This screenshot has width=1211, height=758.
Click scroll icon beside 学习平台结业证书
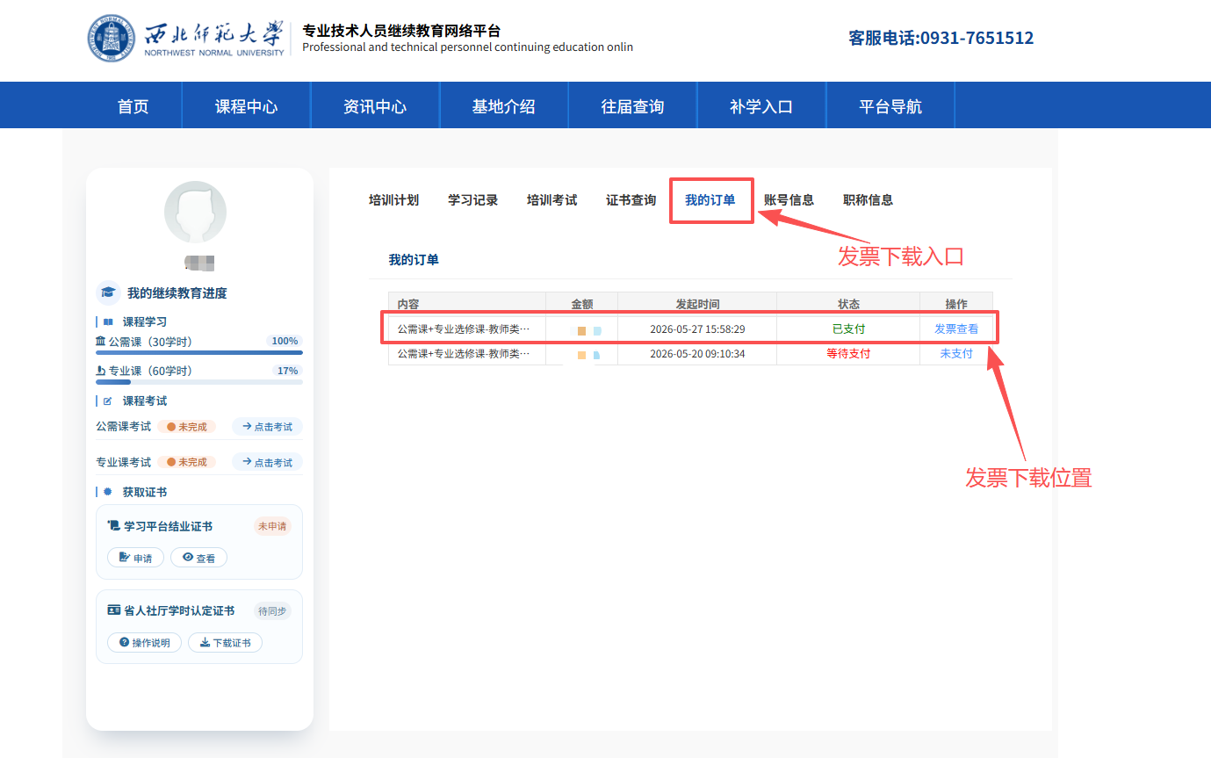(x=113, y=525)
